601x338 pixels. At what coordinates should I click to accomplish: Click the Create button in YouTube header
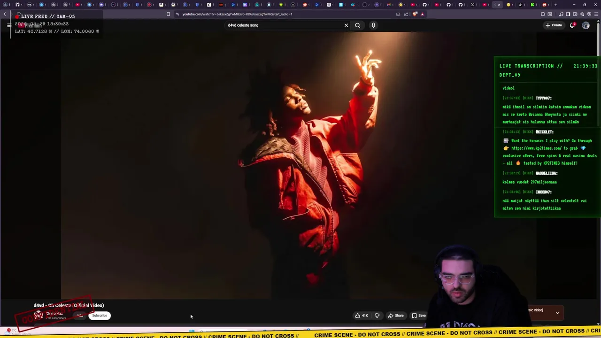point(554,25)
